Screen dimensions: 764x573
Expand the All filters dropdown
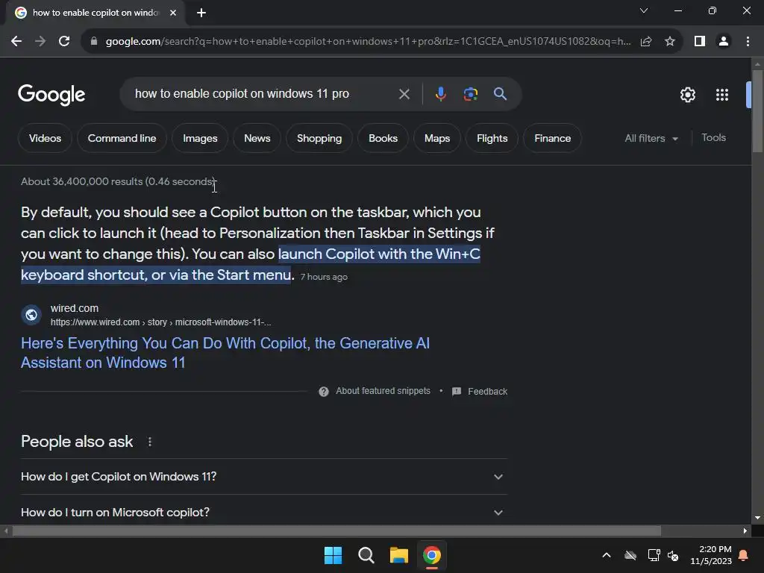(651, 138)
